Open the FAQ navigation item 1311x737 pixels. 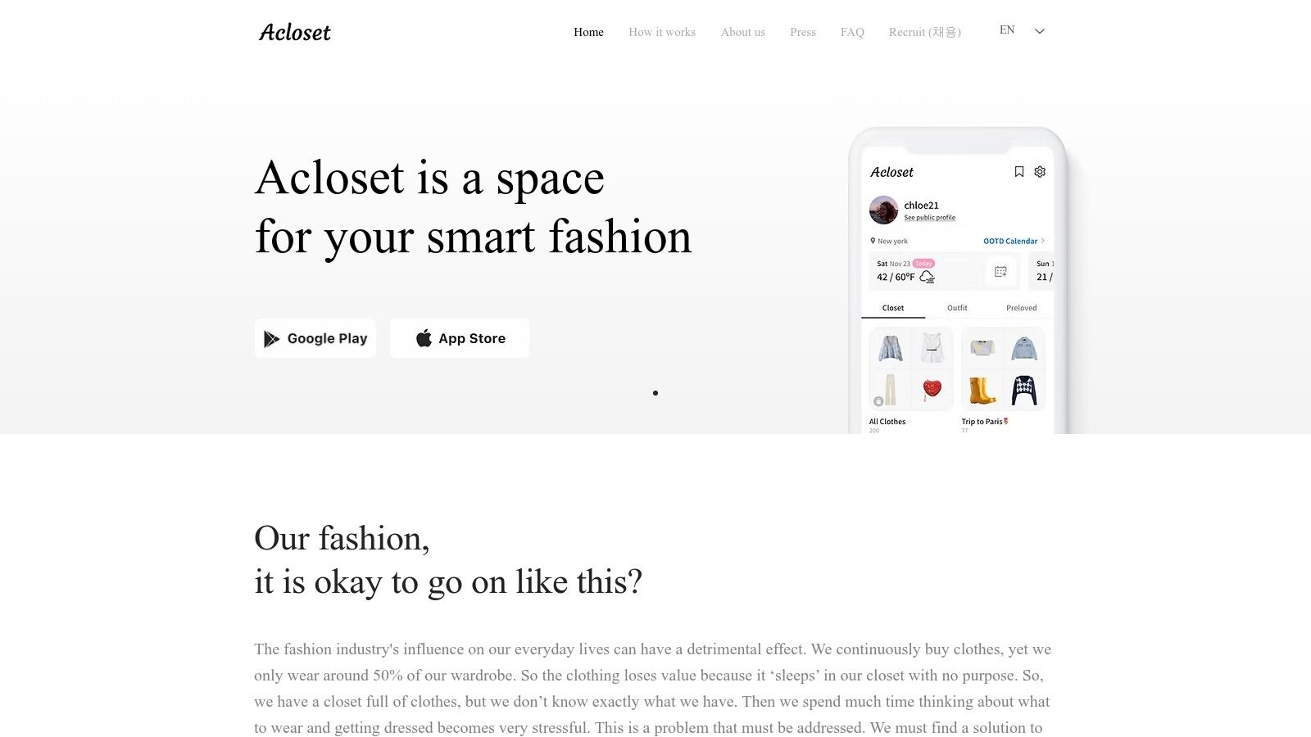coord(852,32)
